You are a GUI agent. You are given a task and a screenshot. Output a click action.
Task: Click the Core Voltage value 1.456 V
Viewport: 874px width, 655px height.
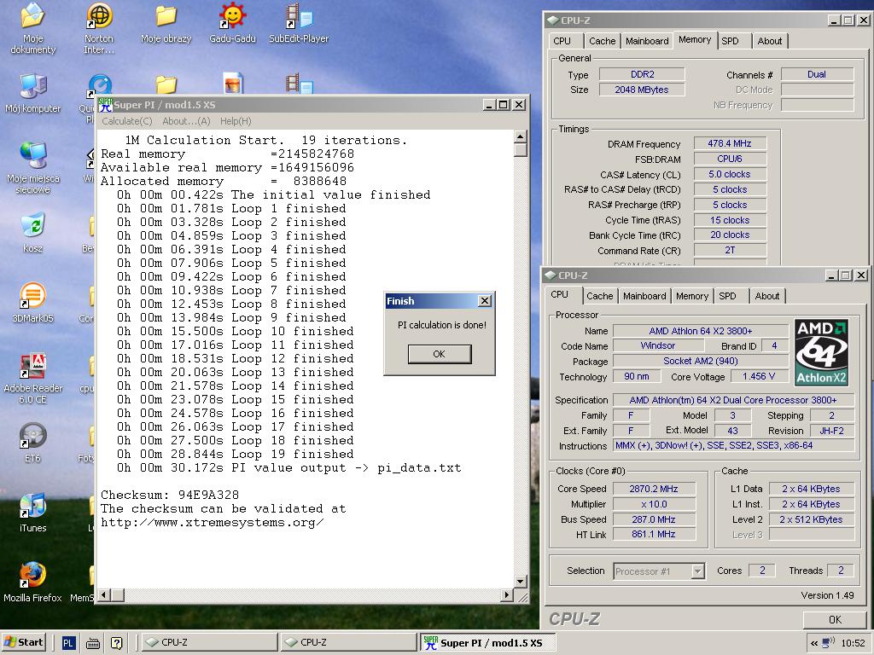(759, 376)
